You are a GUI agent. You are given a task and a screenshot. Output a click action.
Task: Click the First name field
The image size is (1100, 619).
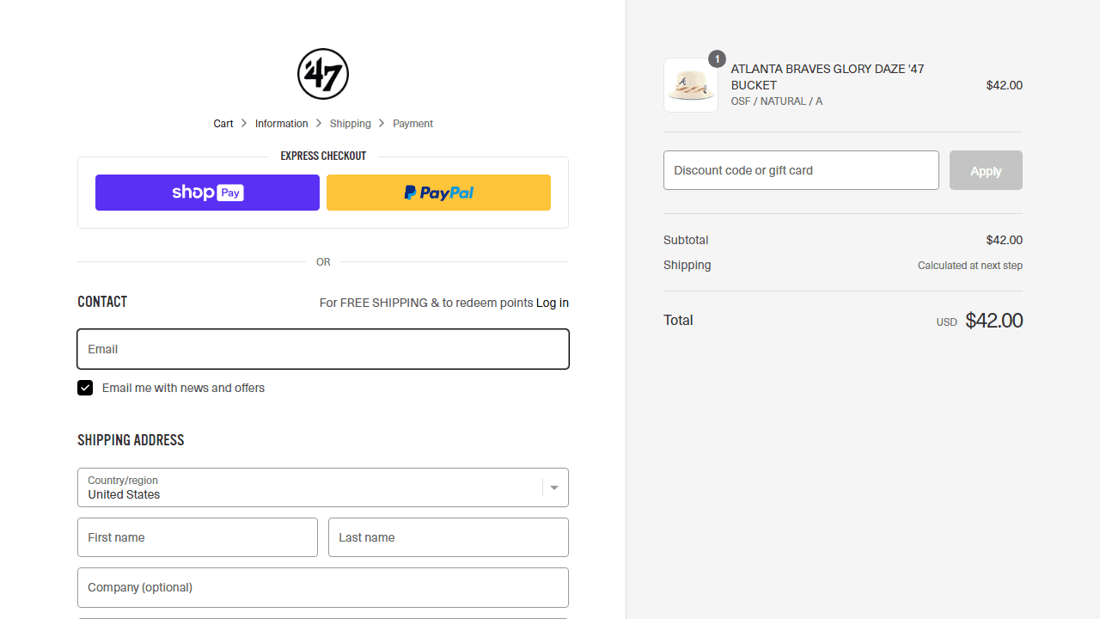click(198, 537)
